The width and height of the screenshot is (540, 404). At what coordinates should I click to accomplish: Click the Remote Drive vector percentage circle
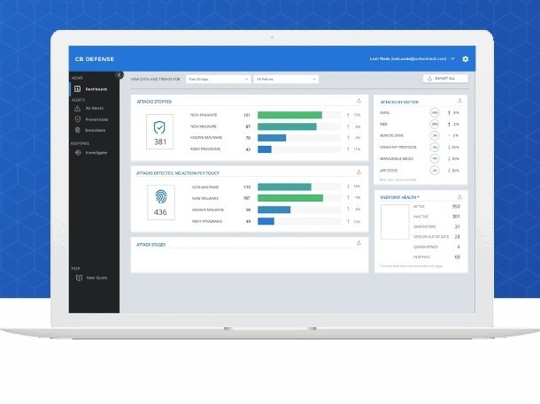tap(435, 135)
